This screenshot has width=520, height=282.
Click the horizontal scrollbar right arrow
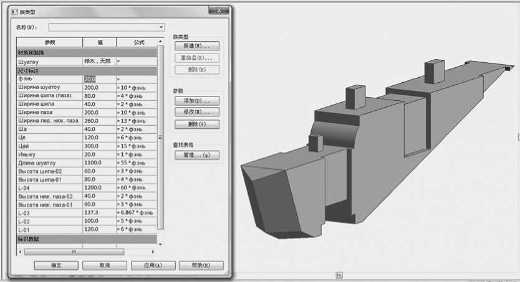pos(153,252)
